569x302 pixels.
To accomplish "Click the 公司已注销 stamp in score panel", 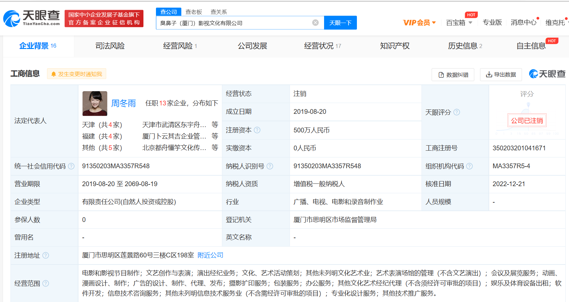I will [527, 121].
